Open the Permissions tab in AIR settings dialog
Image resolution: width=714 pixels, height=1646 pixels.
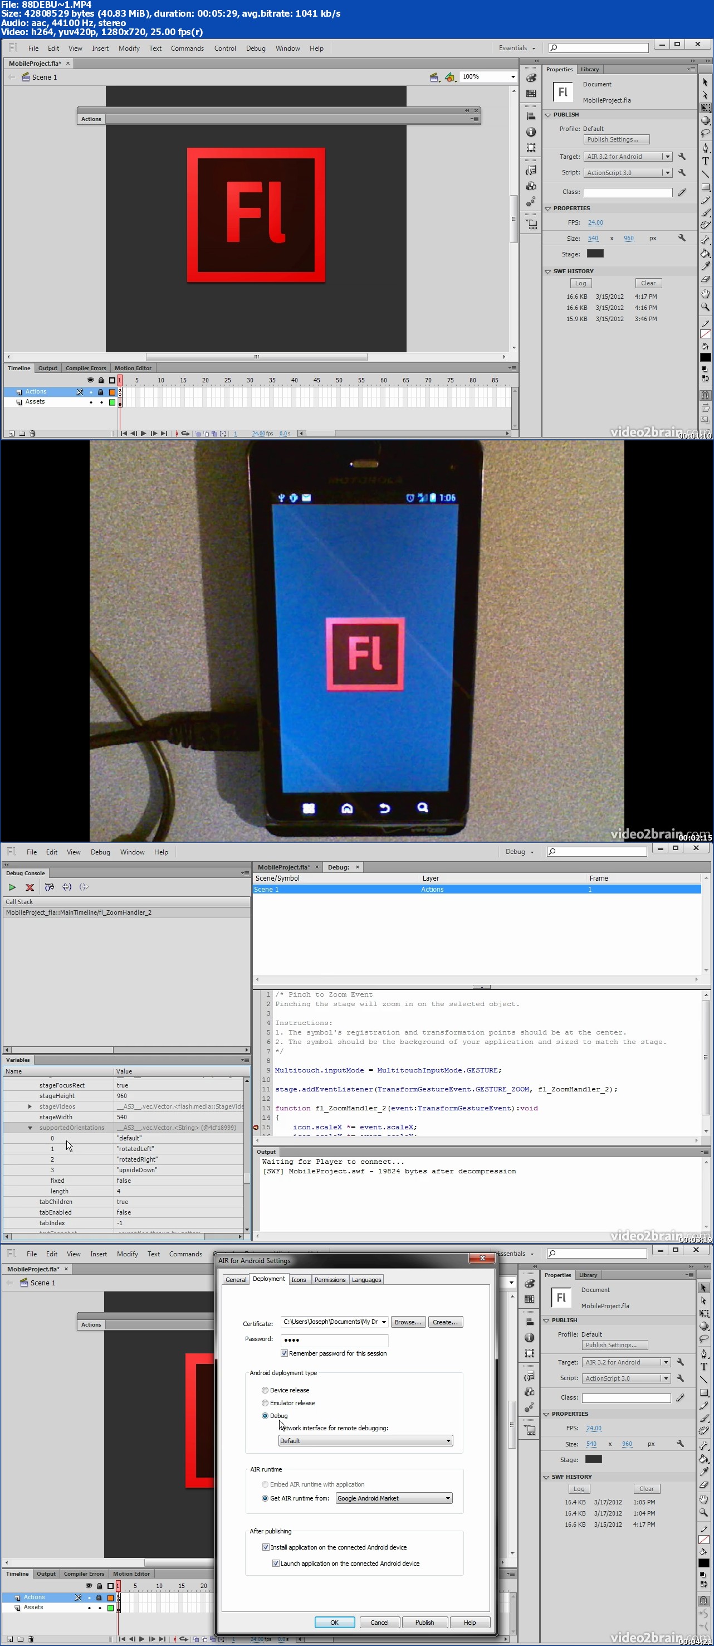(330, 1280)
